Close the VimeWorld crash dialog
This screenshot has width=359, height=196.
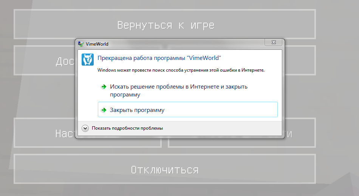click(x=273, y=42)
